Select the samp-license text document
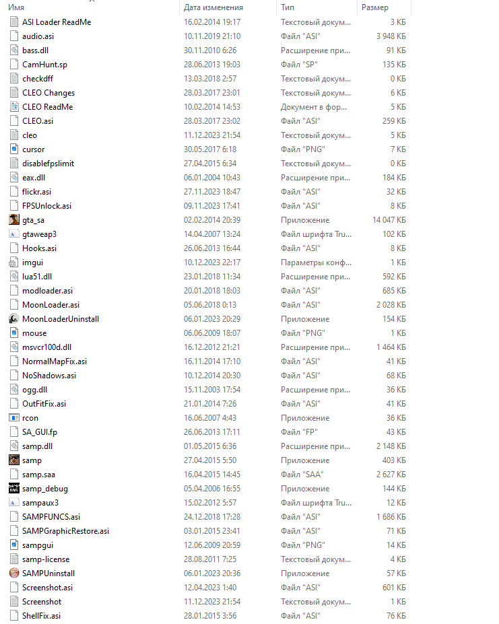Viewport: 499px width, 624px height. click(46, 559)
